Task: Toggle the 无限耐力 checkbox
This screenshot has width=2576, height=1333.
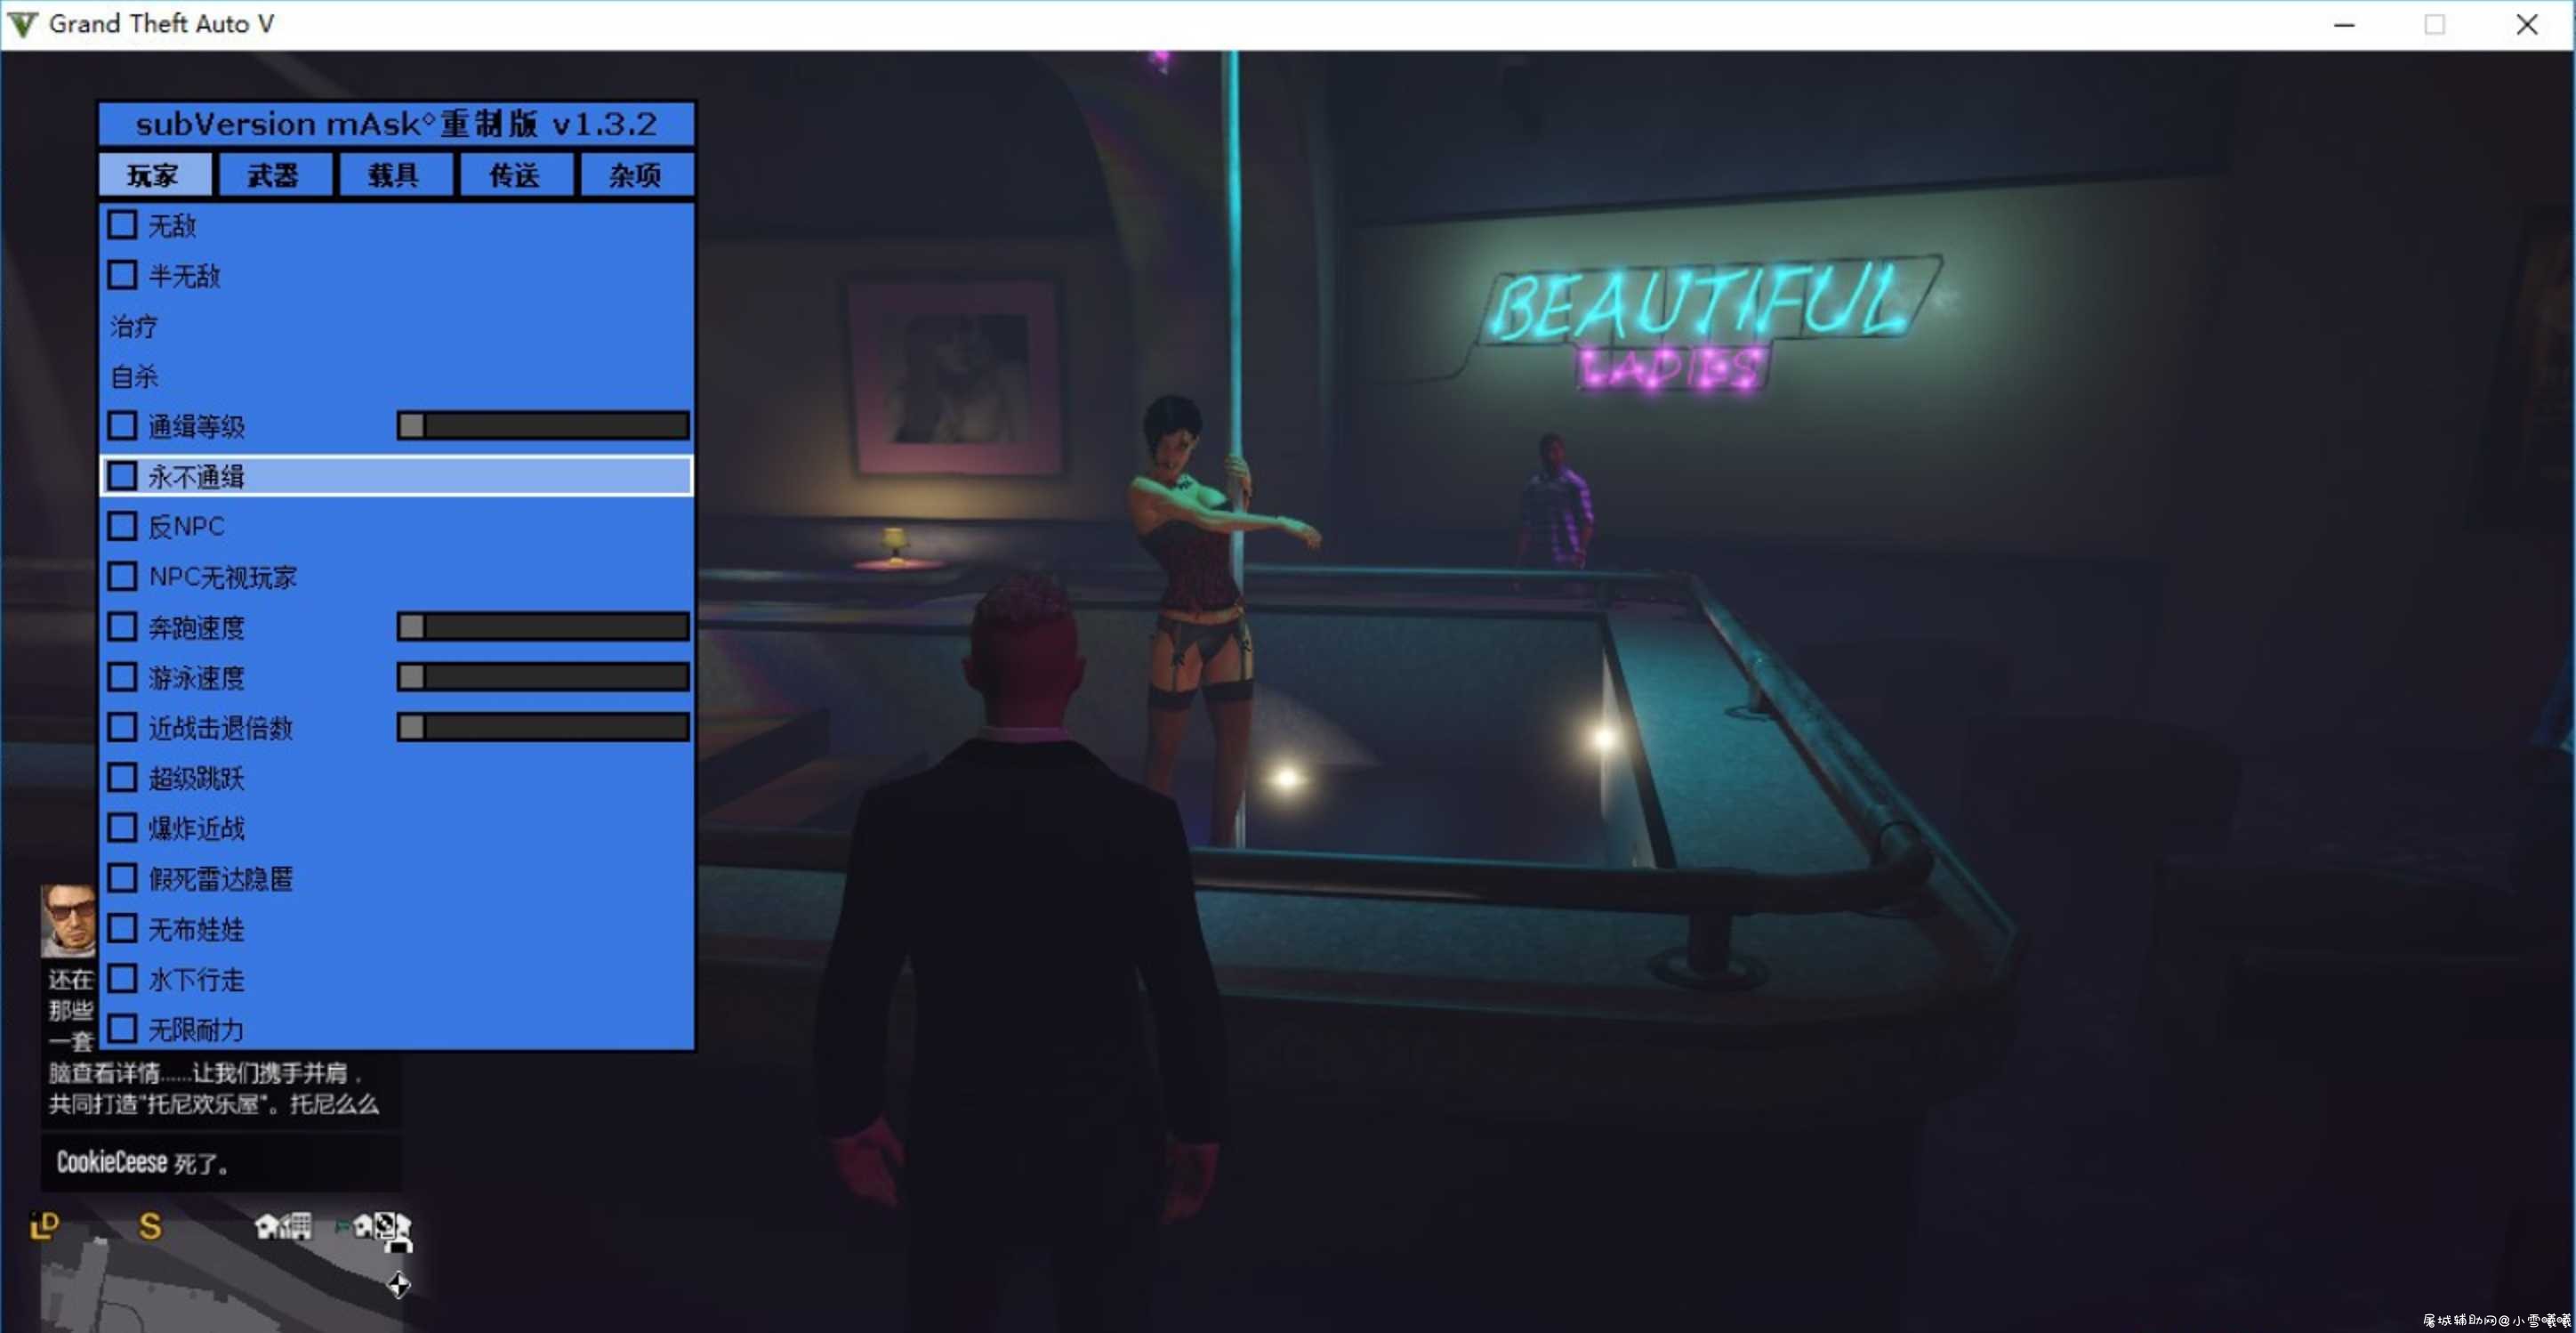Action: [x=122, y=1029]
